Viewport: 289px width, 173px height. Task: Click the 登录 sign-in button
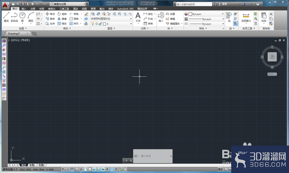click(223, 4)
